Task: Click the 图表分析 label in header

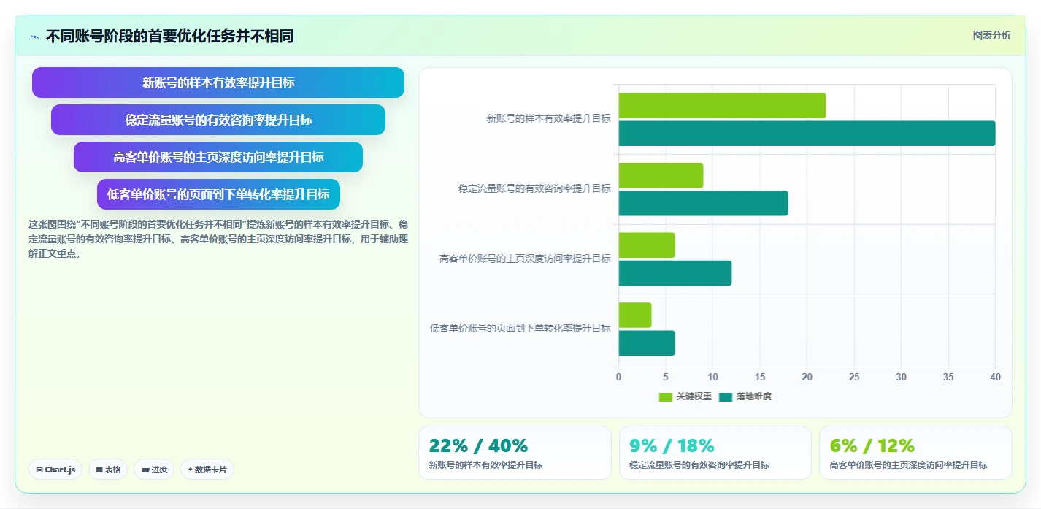Action: click(x=991, y=35)
